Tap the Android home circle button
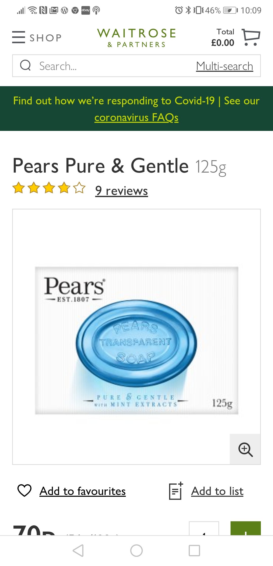Viewport: 273px width, 566px height. coord(136,551)
